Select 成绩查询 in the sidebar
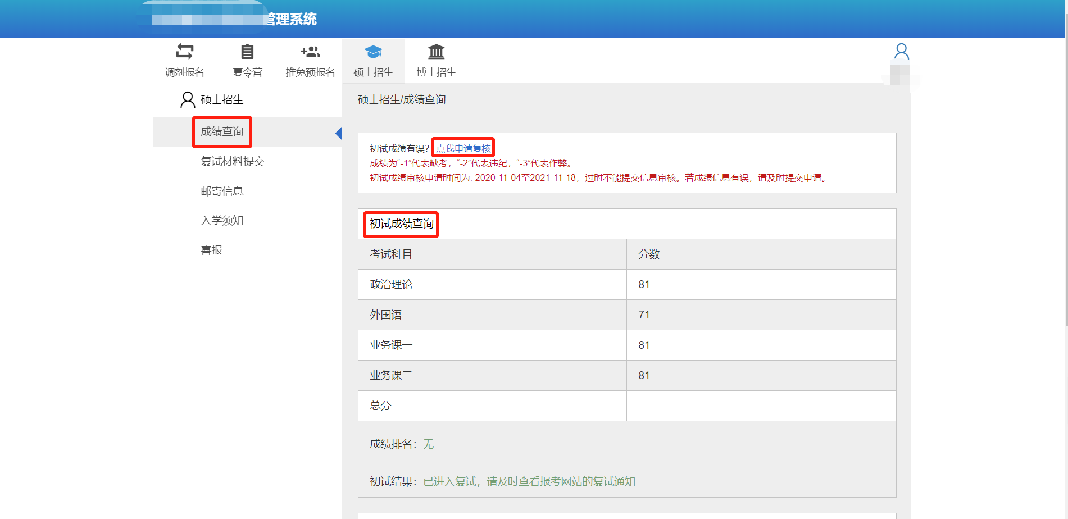Viewport: 1068px width, 519px height. (222, 132)
